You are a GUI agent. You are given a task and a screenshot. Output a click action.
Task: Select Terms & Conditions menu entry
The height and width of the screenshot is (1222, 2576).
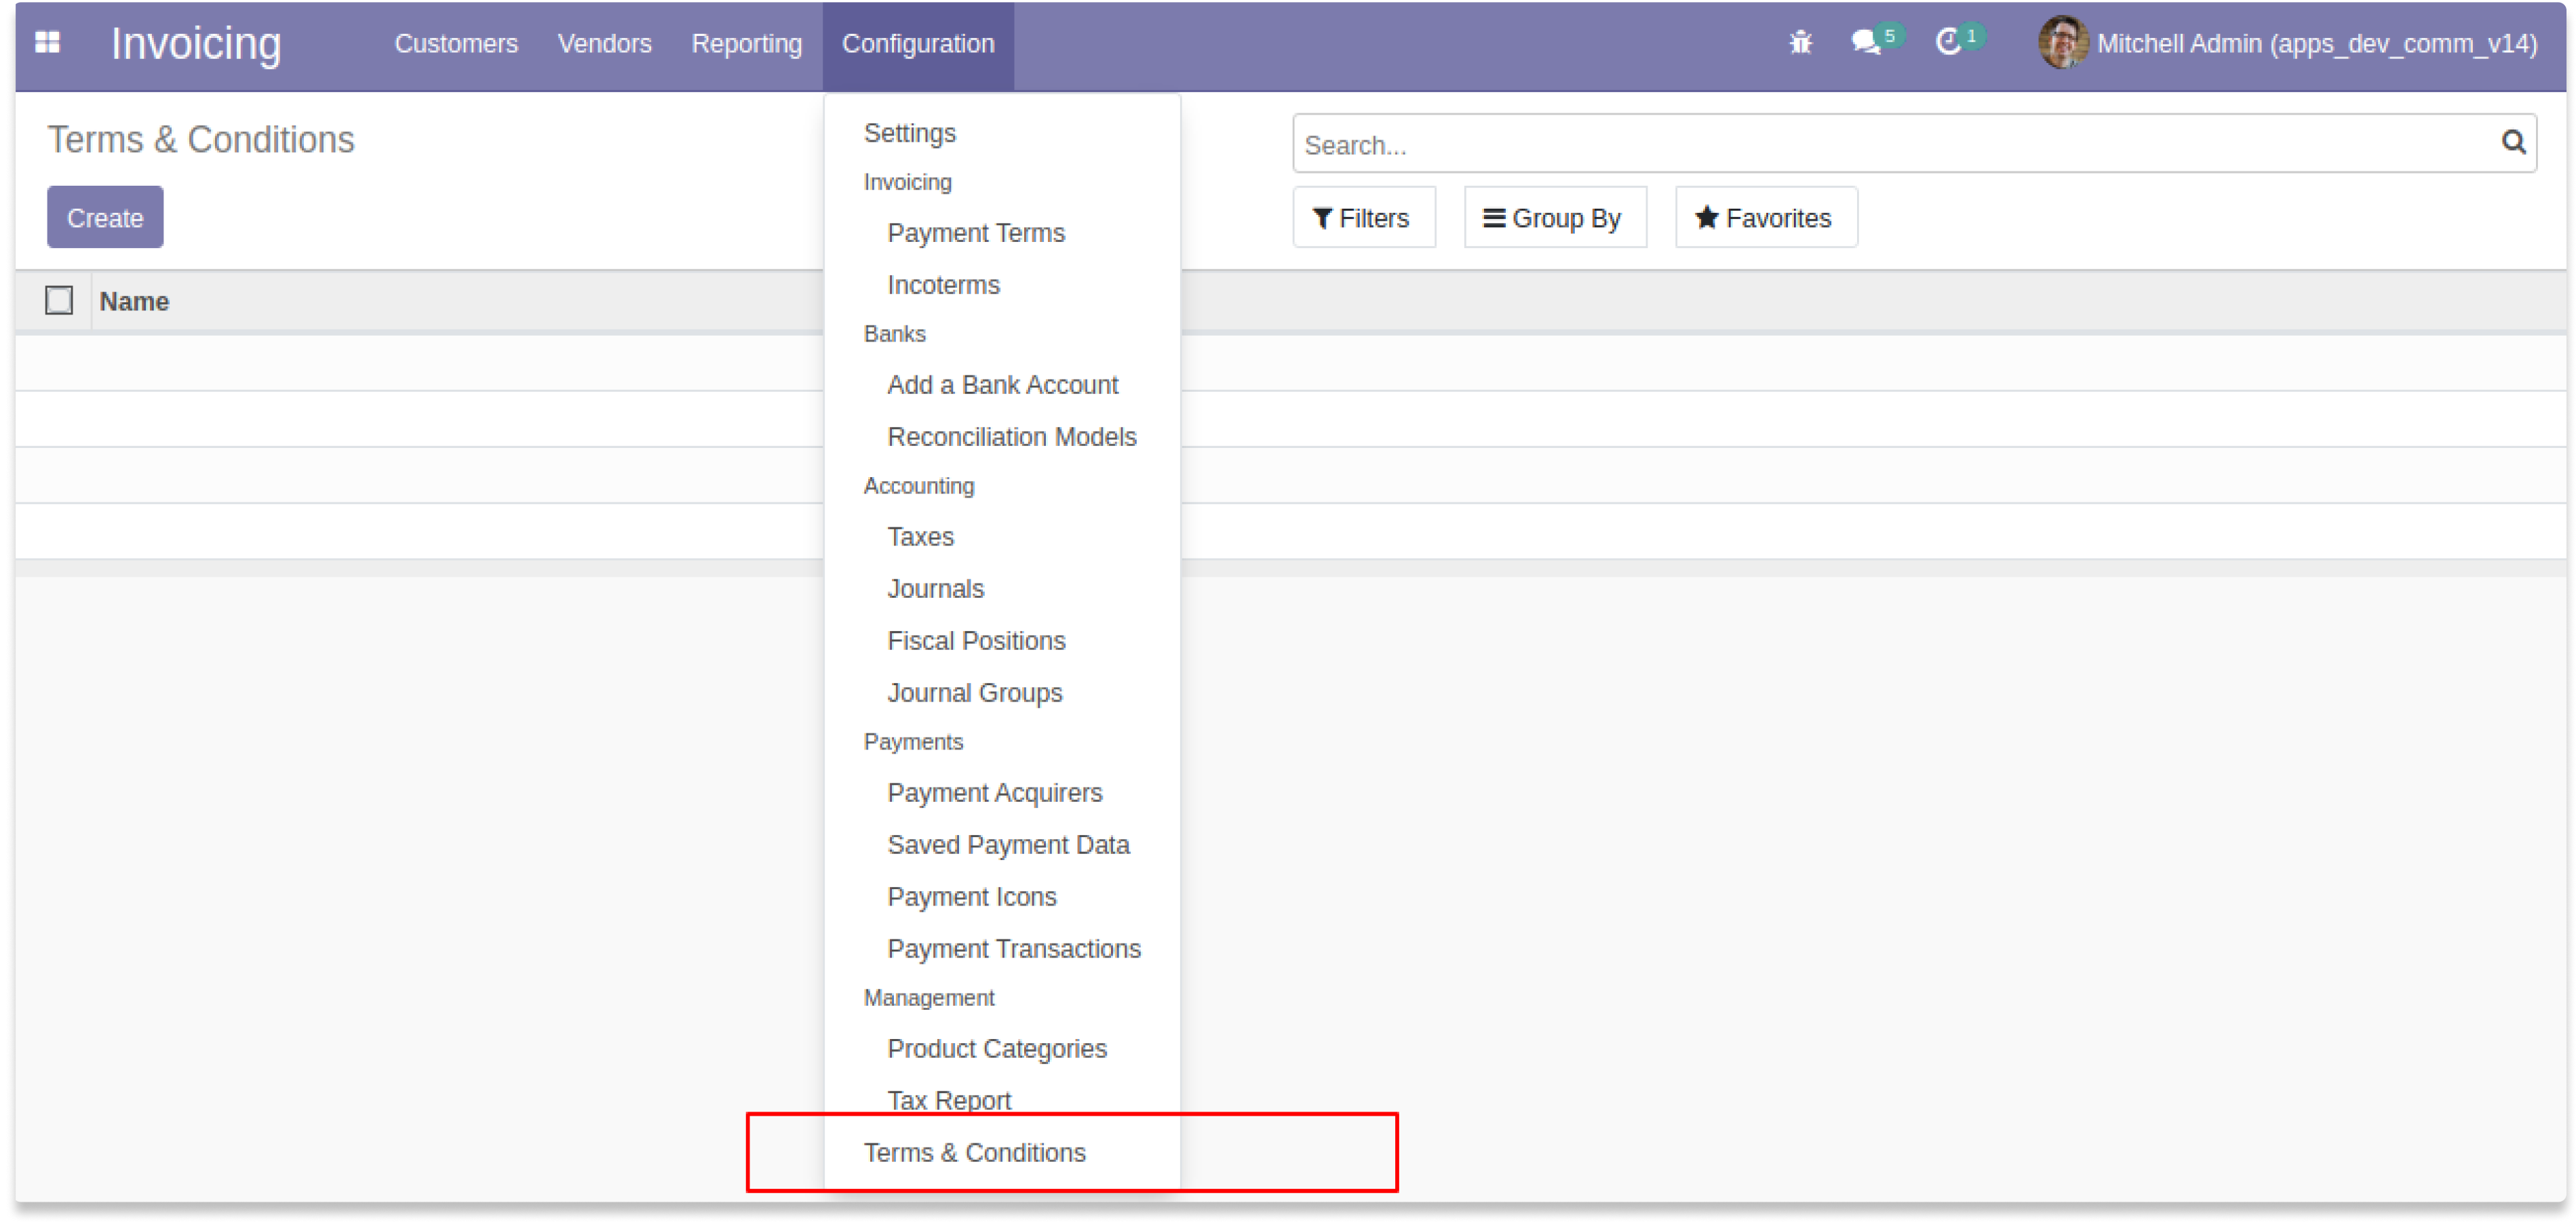[974, 1152]
